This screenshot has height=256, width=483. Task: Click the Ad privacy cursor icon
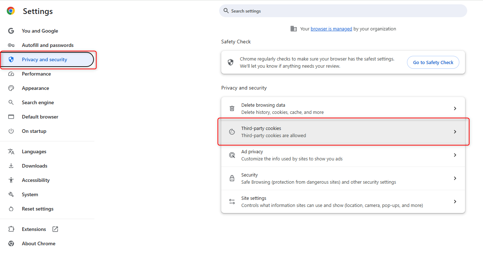point(232,155)
